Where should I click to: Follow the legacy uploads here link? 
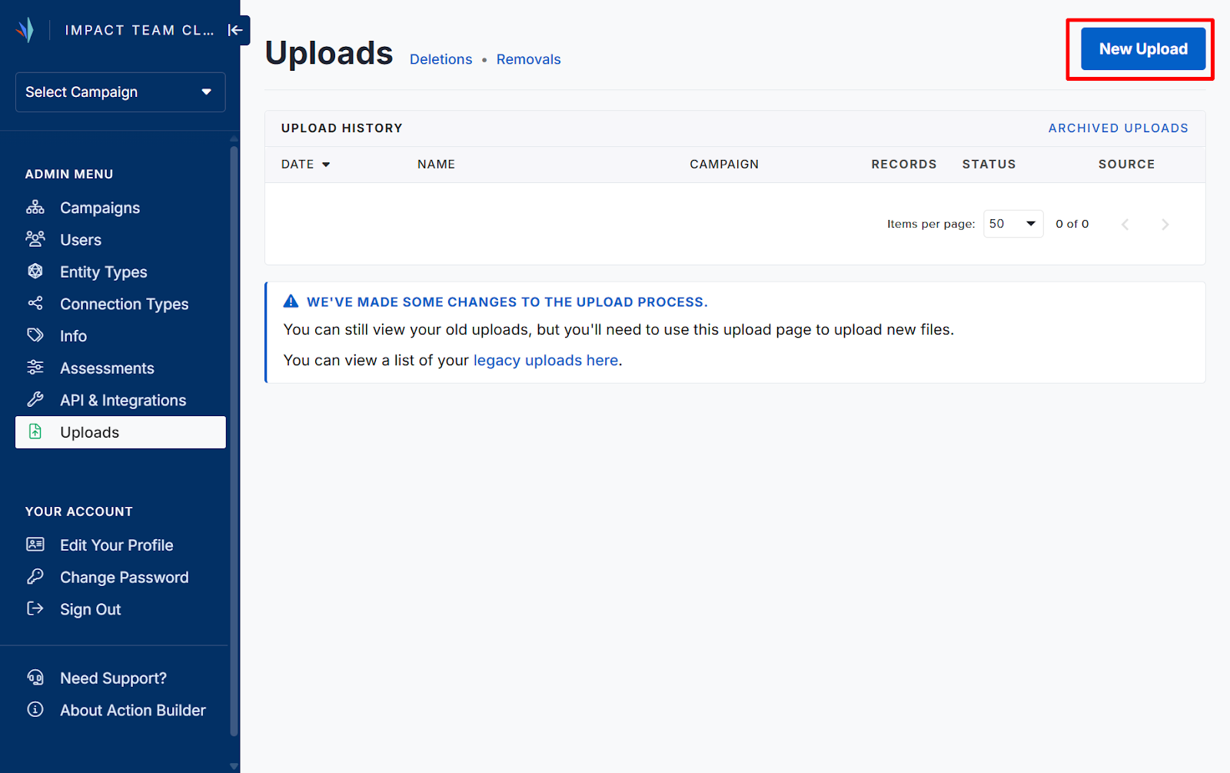click(546, 360)
